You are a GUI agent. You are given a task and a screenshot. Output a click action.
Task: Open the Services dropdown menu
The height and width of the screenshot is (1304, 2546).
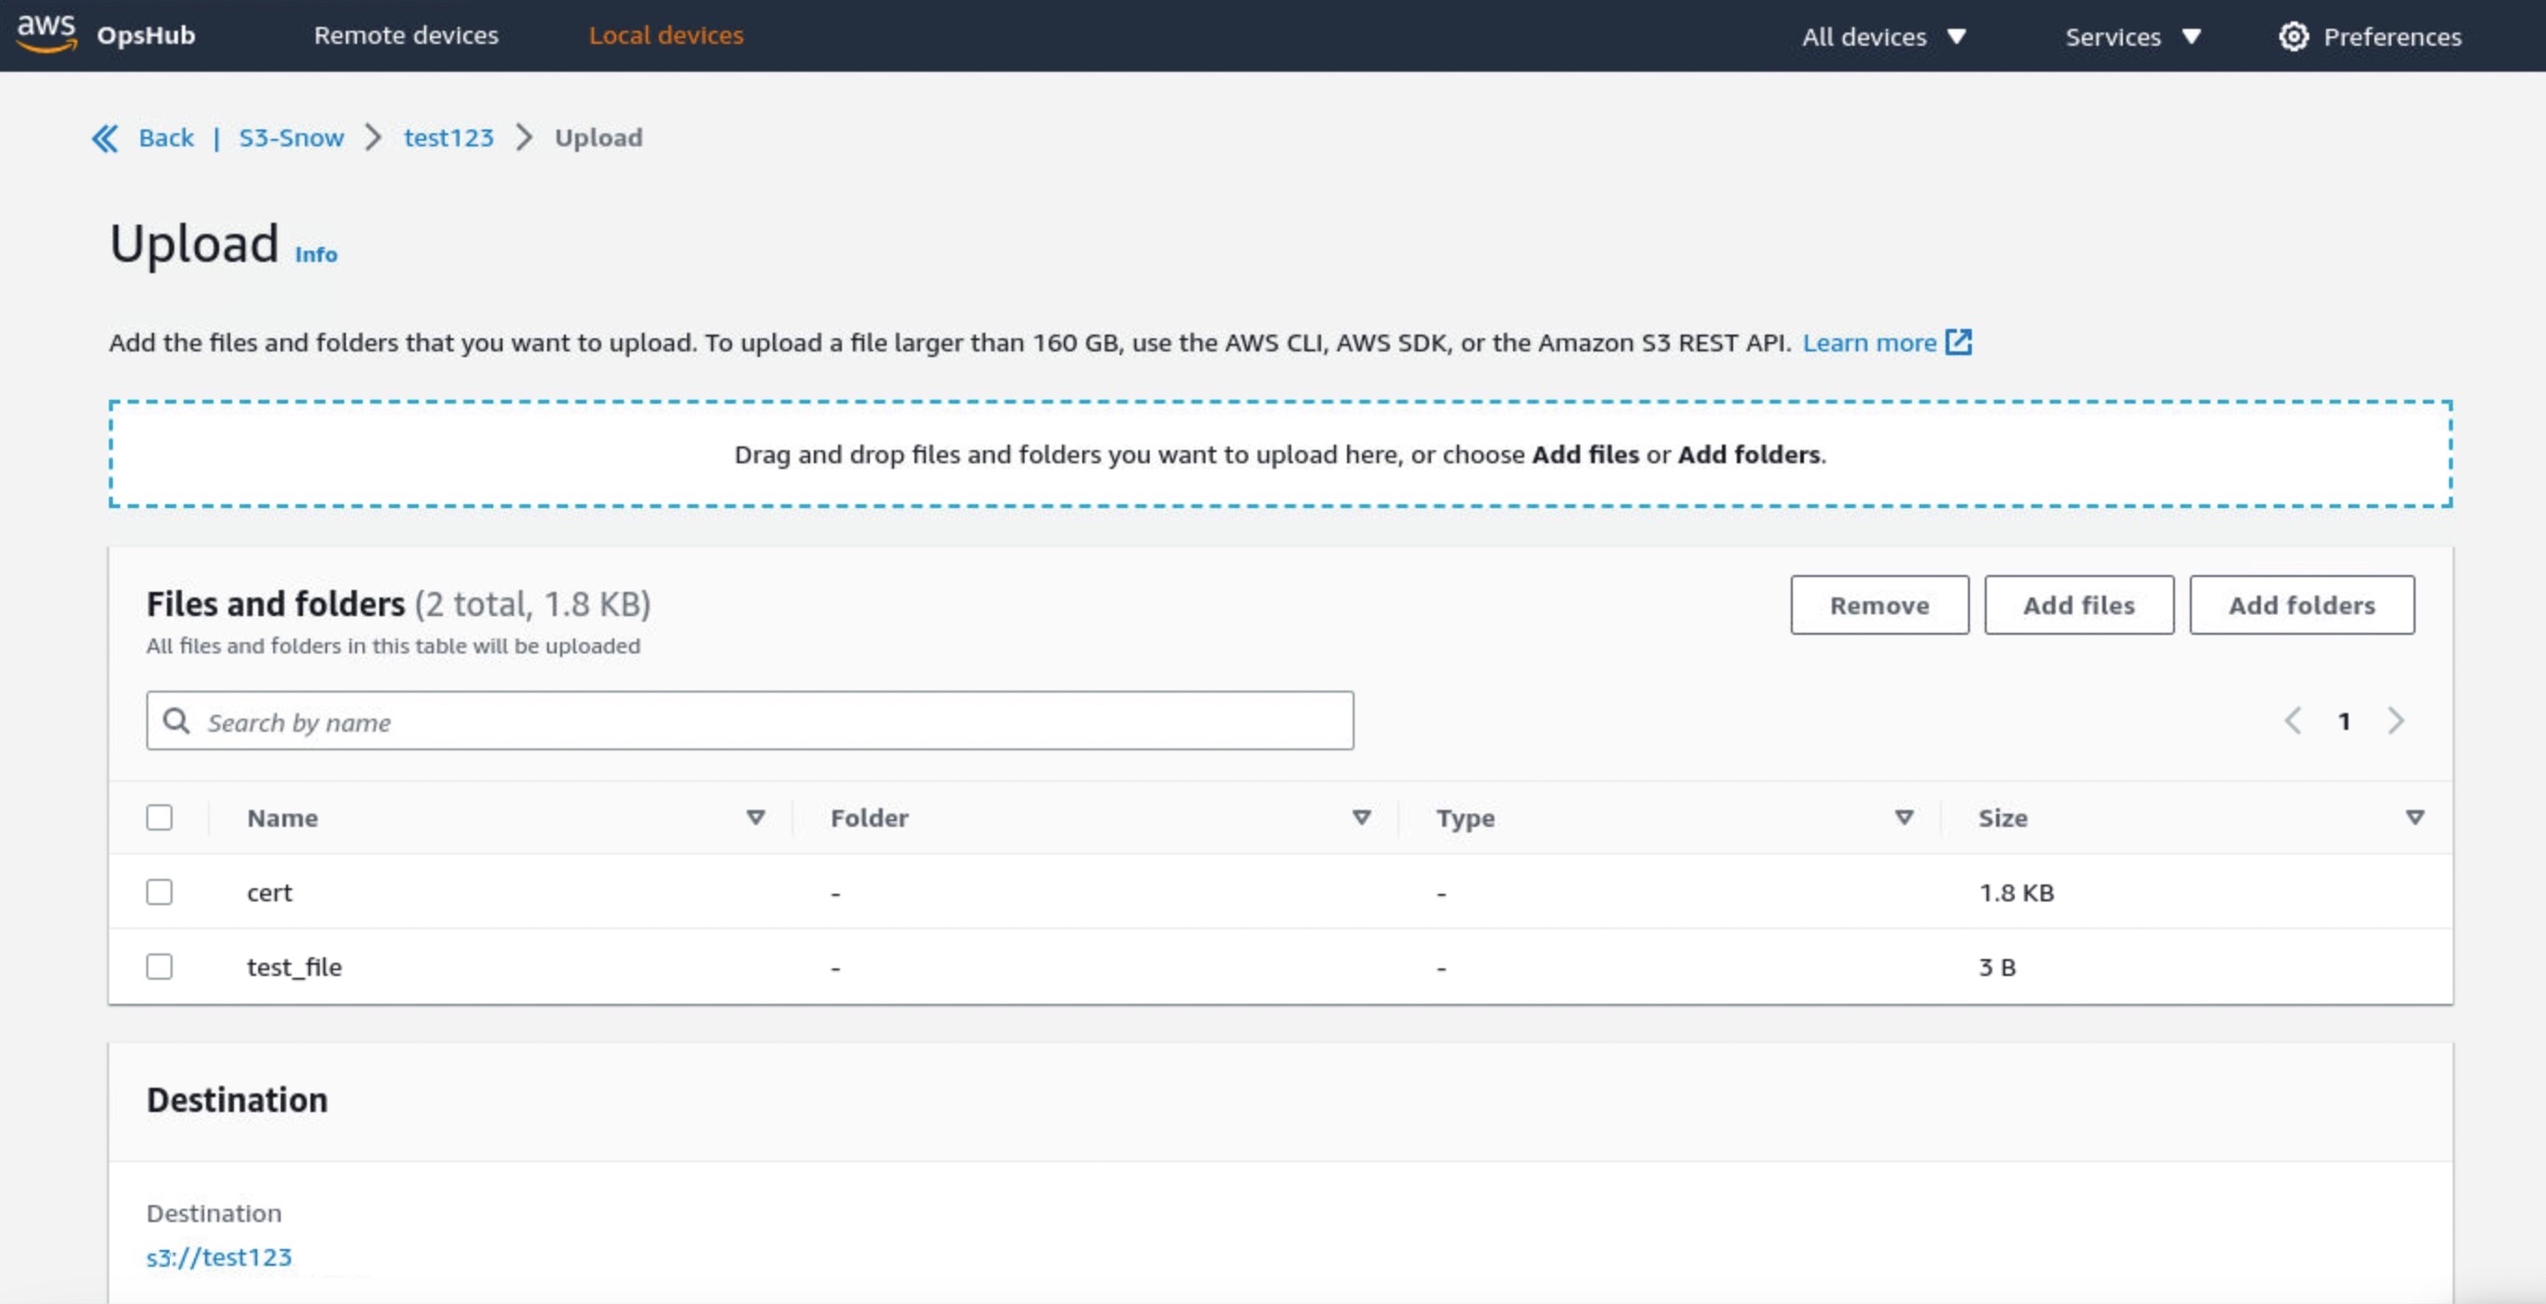pos(2133,36)
